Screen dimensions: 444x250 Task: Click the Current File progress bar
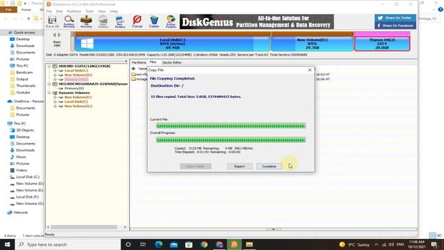tap(231, 126)
